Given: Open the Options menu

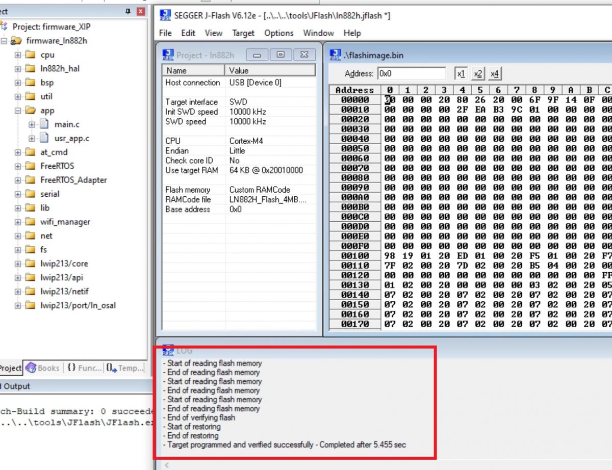Looking at the screenshot, I should [x=278, y=33].
